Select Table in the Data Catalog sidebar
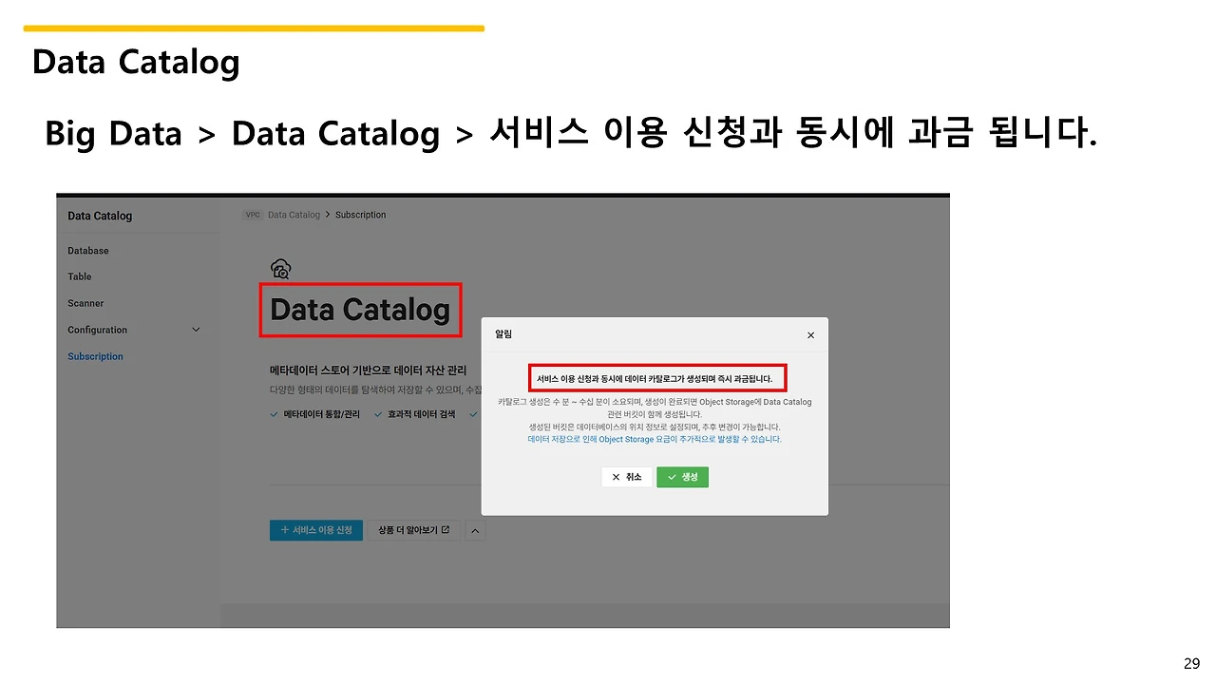 tap(79, 276)
